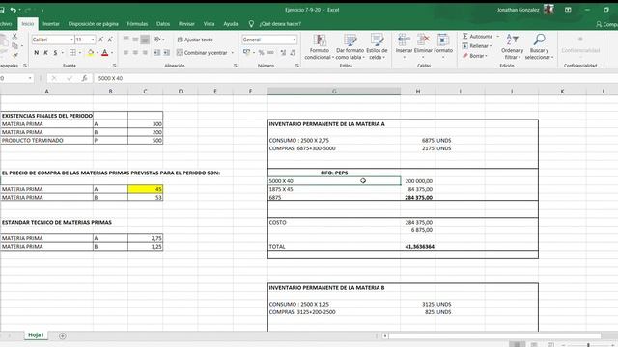Click the Undo arrow in title bar
The image size is (618, 347).
[x=14, y=10]
